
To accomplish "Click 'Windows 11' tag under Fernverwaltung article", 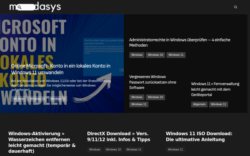I will tap(218, 104).
